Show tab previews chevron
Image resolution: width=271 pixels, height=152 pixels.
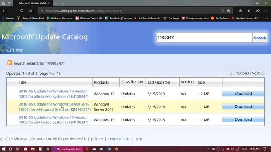(x=62, y=3)
